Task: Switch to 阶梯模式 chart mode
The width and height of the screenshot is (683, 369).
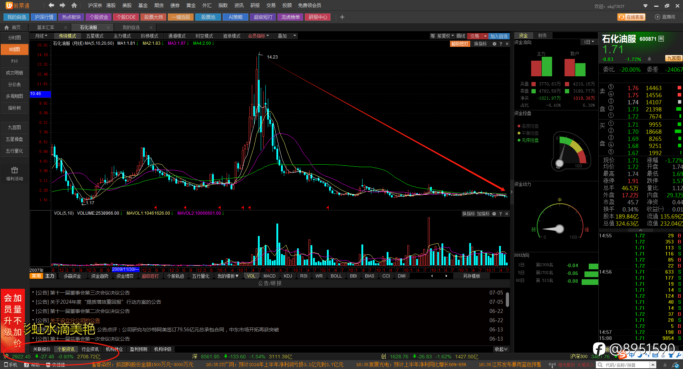Action: point(149,36)
